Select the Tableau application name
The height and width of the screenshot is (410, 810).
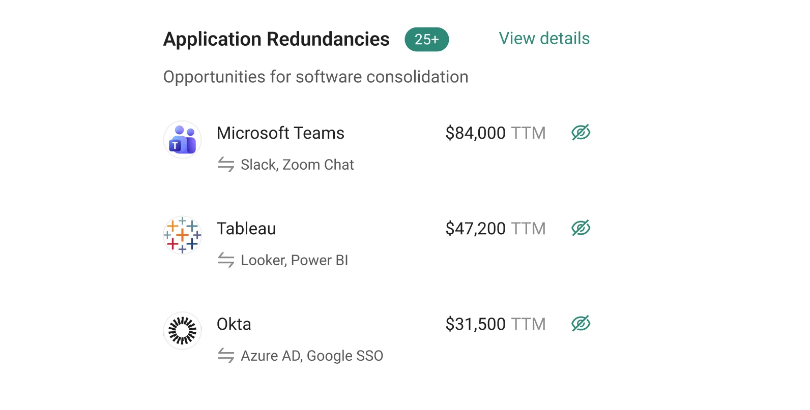point(246,229)
